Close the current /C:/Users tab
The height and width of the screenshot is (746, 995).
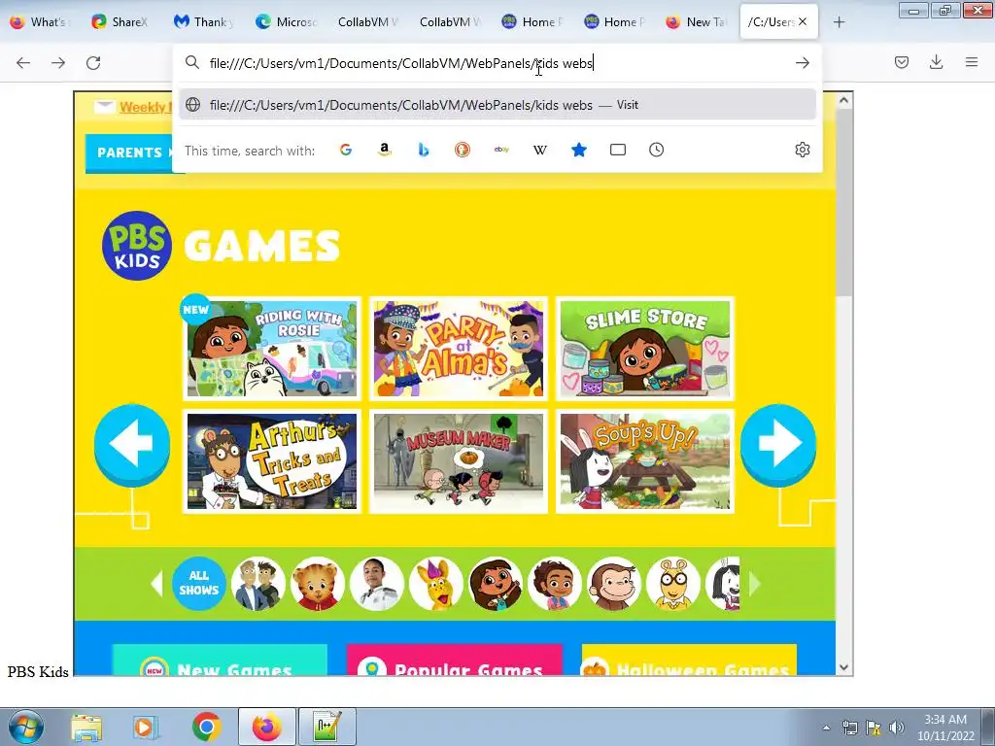pyautogui.click(x=803, y=21)
